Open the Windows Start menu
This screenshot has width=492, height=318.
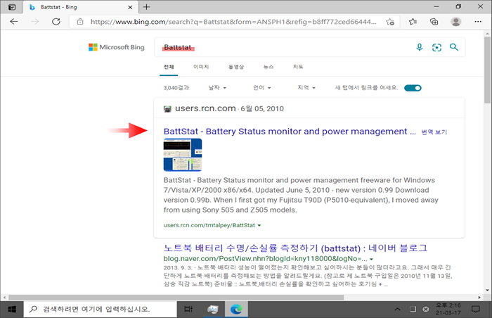pos(10,310)
